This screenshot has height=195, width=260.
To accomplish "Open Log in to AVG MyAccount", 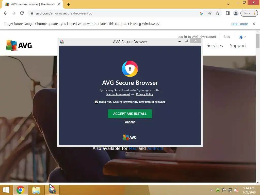I will [x=197, y=37].
